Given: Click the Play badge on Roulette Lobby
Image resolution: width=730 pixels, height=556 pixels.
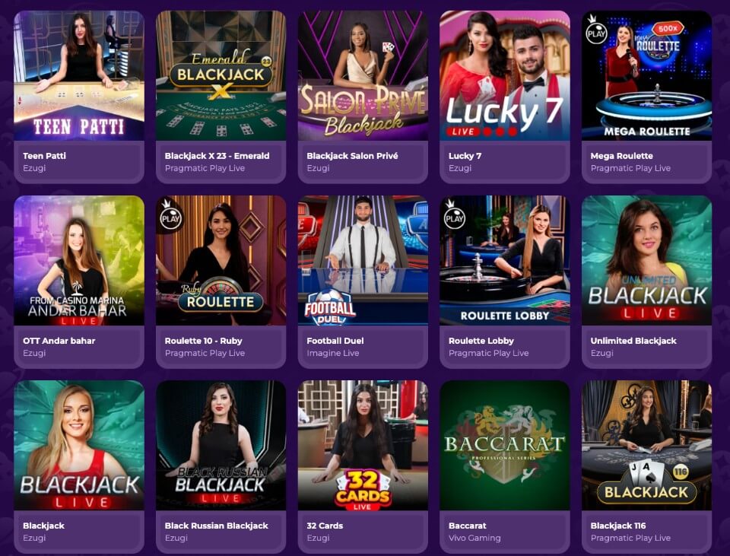Looking at the screenshot, I should [454, 216].
